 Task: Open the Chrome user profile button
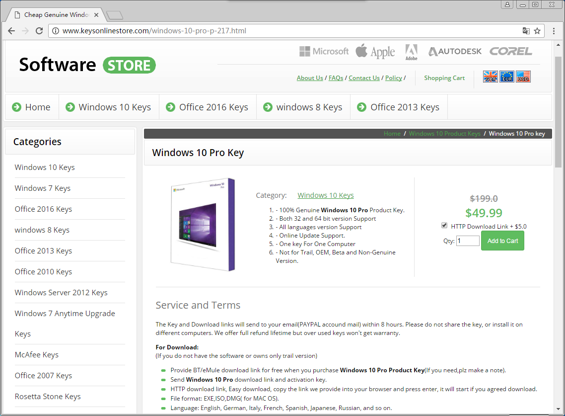click(507, 4)
